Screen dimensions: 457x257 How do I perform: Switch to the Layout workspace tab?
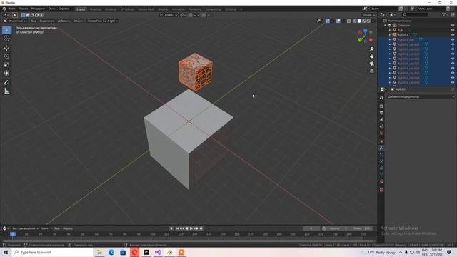[81, 9]
